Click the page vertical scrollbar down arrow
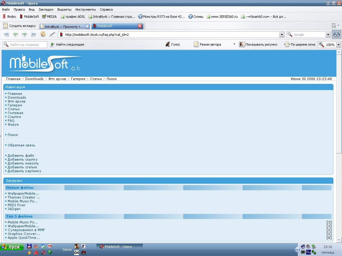 click(x=339, y=240)
